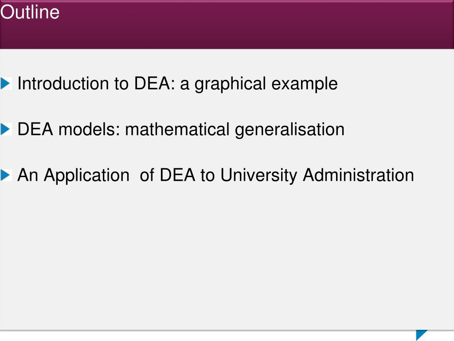Click the blue arrow bullet beside DEA models

coord(6,129)
